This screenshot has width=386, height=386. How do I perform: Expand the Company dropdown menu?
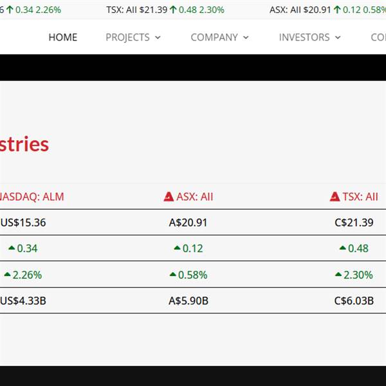(219, 37)
